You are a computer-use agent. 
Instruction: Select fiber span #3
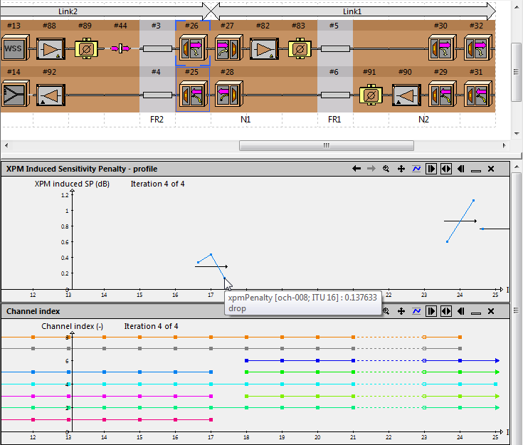click(x=157, y=48)
